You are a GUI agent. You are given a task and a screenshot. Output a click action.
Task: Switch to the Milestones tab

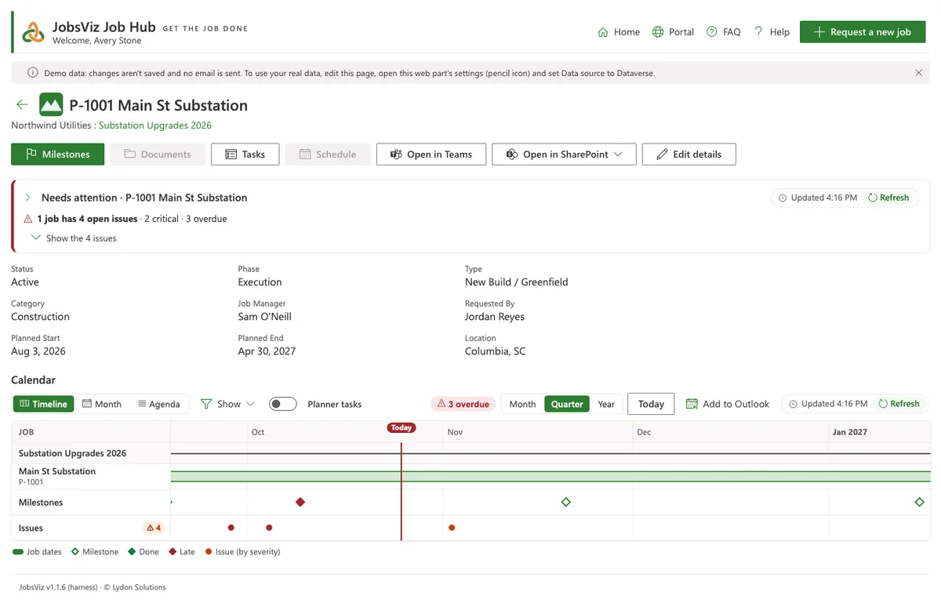tap(57, 154)
